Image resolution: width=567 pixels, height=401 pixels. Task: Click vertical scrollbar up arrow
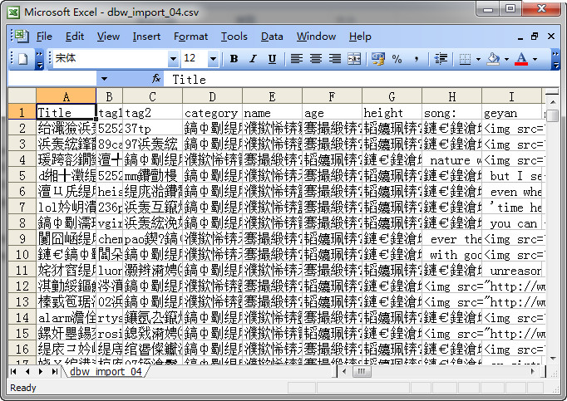click(x=553, y=103)
